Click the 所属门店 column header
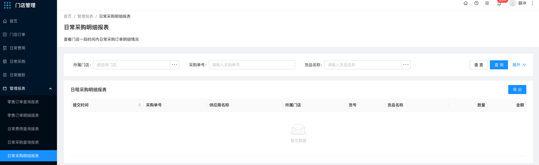539x165 pixels. (x=293, y=105)
